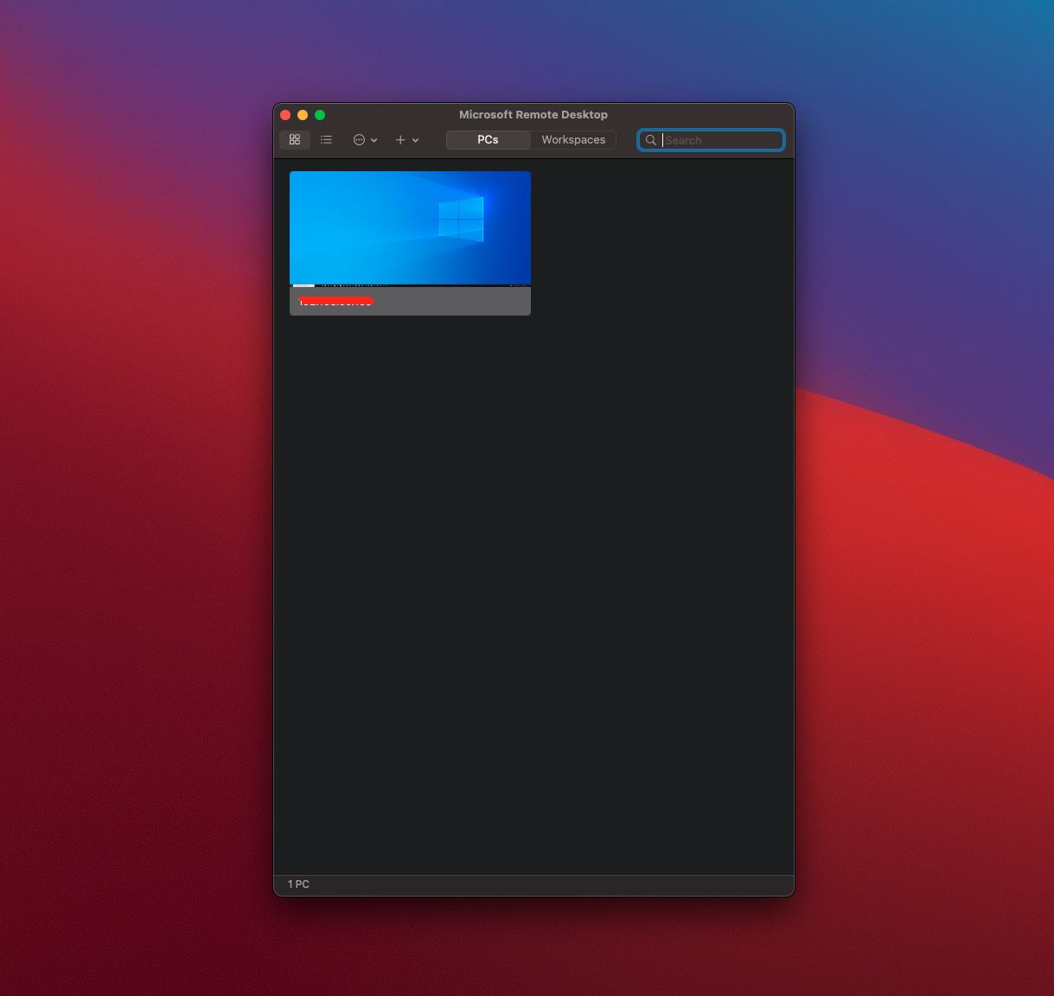Open the ellipsis actions menu
Screen dimensions: 1054x996
pos(365,139)
